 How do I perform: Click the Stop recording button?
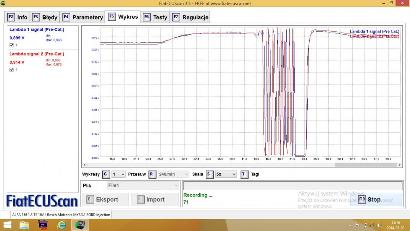pos(376,200)
